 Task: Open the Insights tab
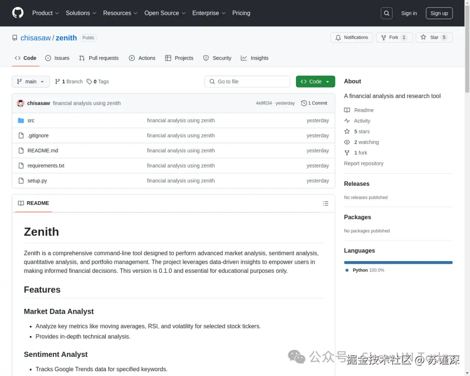tap(255, 58)
